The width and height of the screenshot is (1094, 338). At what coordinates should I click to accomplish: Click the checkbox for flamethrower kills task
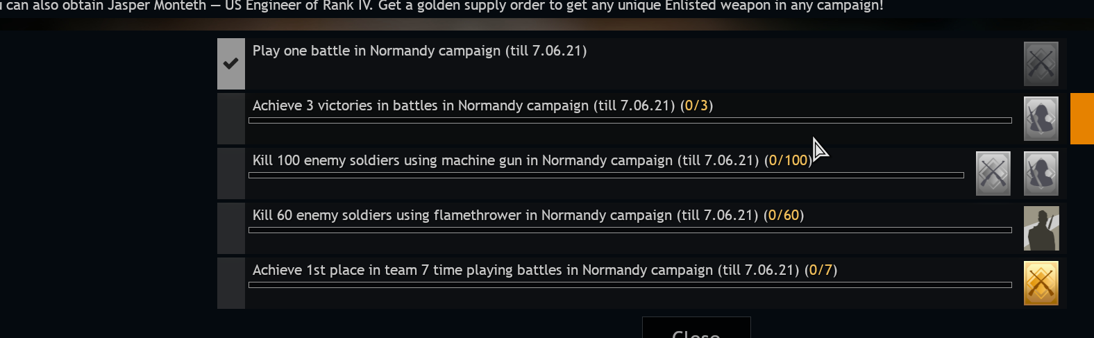tap(231, 228)
